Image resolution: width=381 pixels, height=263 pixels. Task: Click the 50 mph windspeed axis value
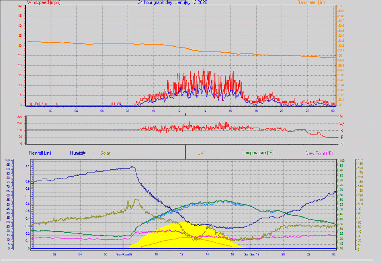(20, 6)
